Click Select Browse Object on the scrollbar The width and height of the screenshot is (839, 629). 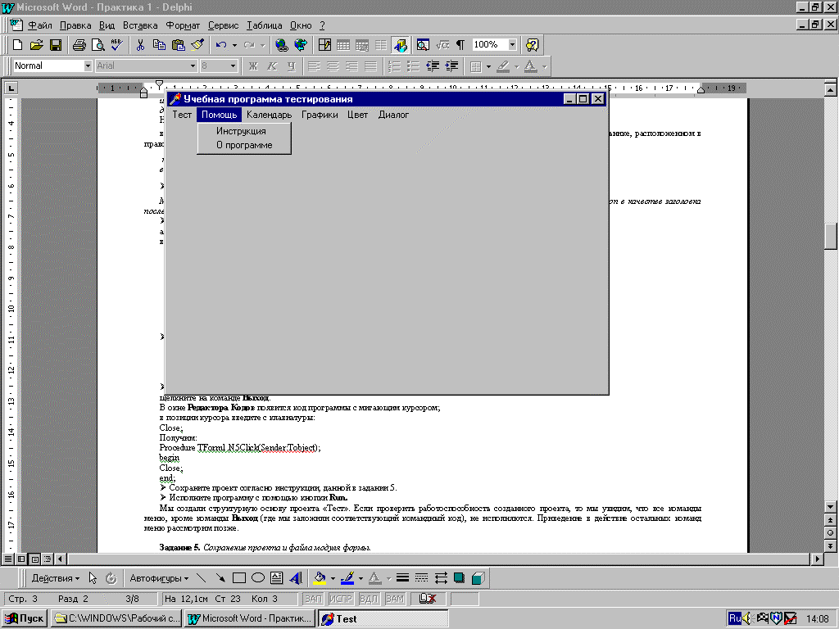[x=830, y=532]
